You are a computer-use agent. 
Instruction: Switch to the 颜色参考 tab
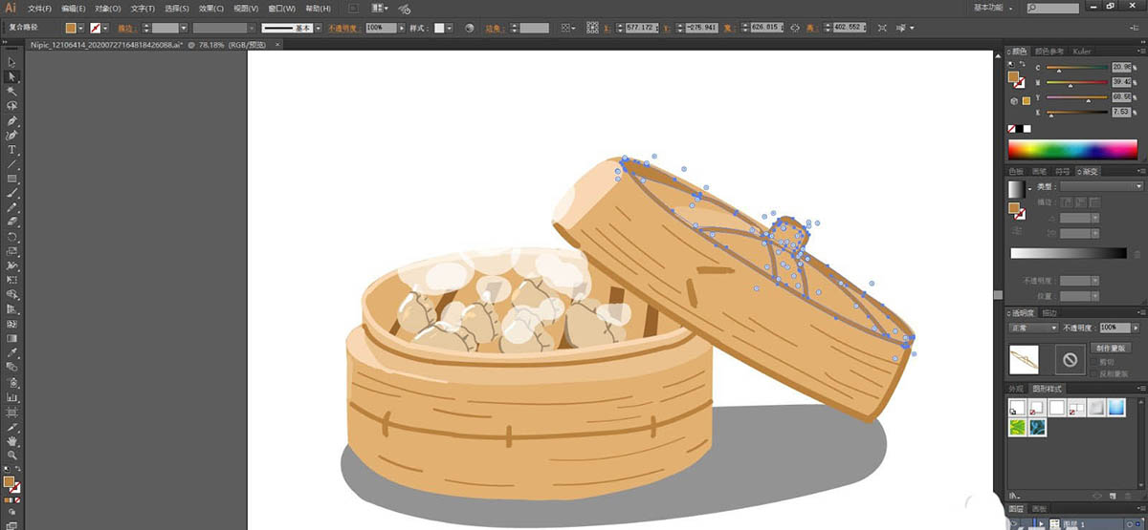[1049, 51]
